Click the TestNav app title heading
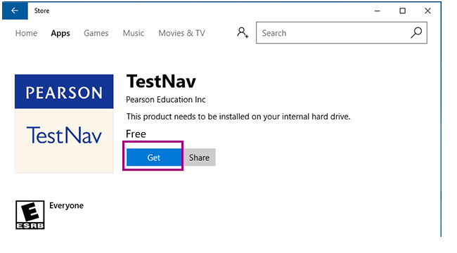The image size is (457, 253). click(x=161, y=82)
